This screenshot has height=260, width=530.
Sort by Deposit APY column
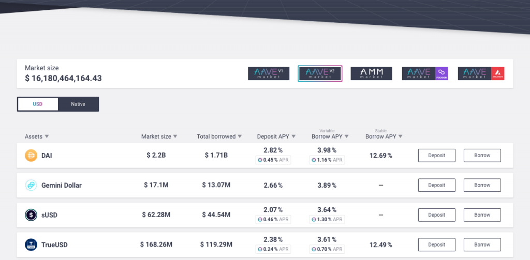(x=276, y=136)
